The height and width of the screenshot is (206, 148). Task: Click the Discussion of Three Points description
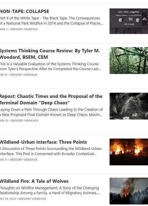51,151
